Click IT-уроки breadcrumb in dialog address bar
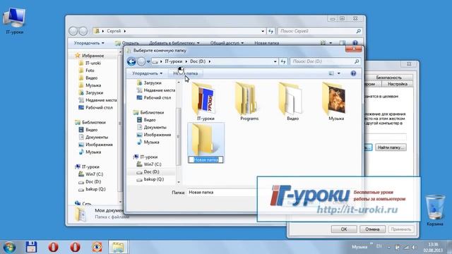 pos(173,61)
